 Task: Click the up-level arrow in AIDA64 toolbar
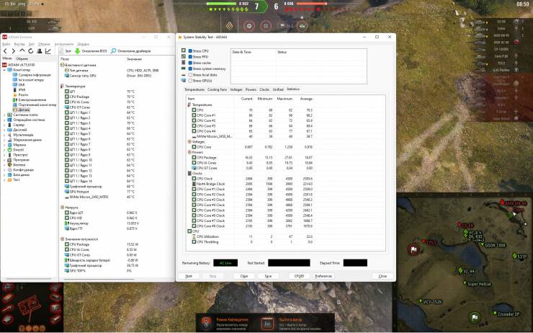(22, 51)
